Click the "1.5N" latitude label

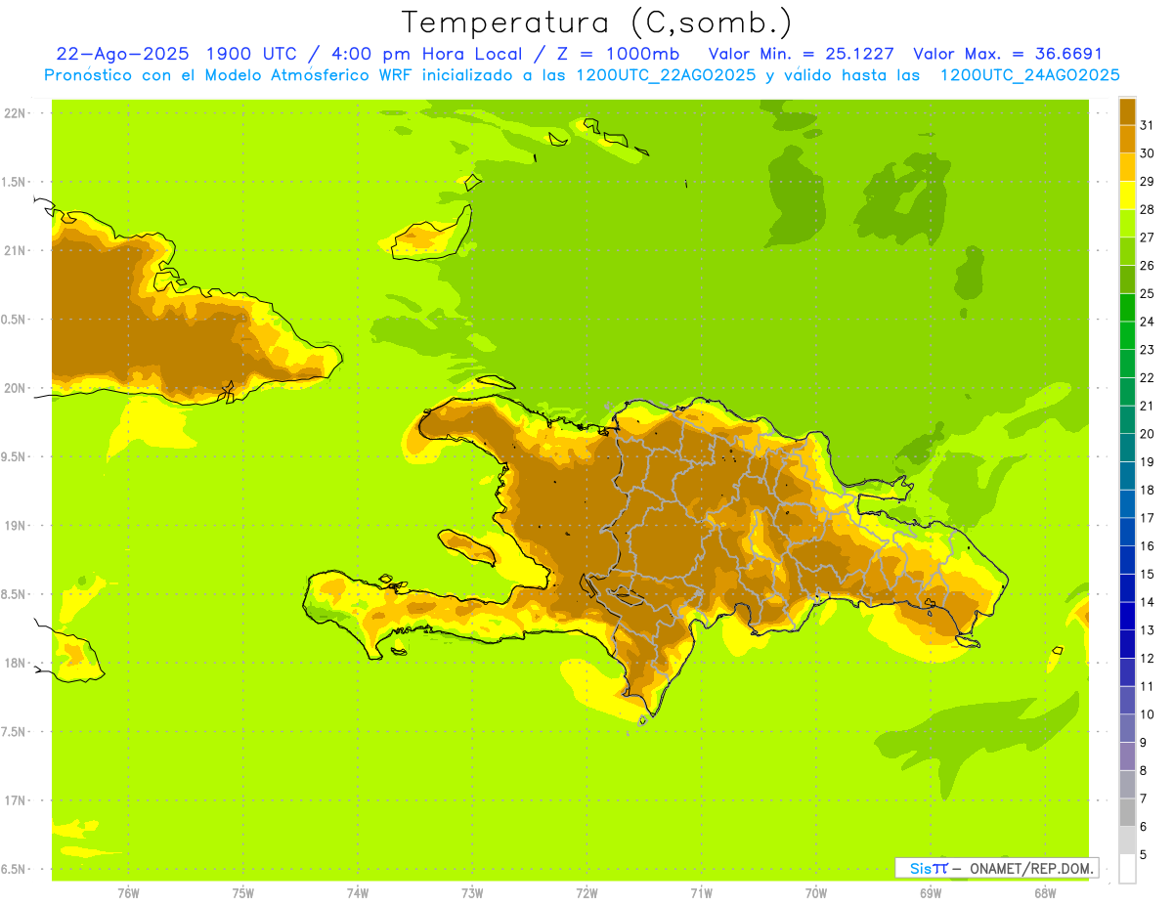(x=14, y=182)
